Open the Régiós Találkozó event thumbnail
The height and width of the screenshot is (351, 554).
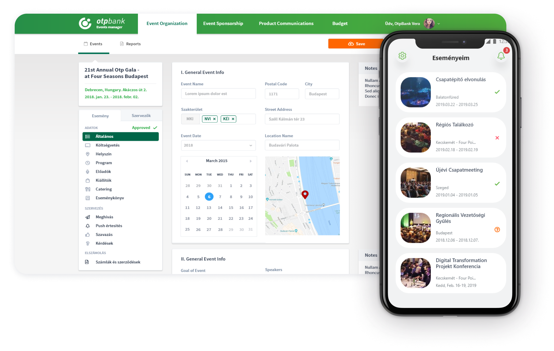point(416,138)
